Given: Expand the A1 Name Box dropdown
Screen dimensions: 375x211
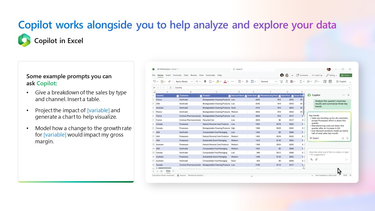Looking at the screenshot, I should pyautogui.click(x=158, y=88).
